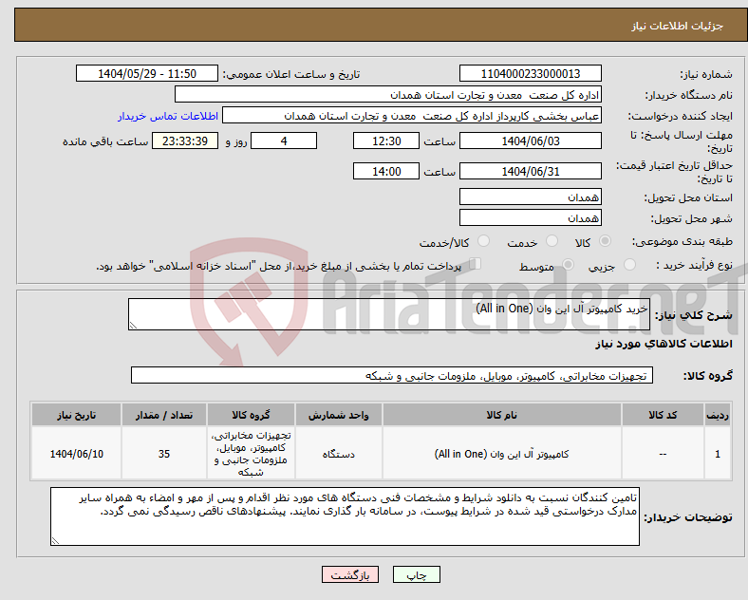Click the ساعت باقی مانده label
748x600 pixels.
(x=105, y=141)
